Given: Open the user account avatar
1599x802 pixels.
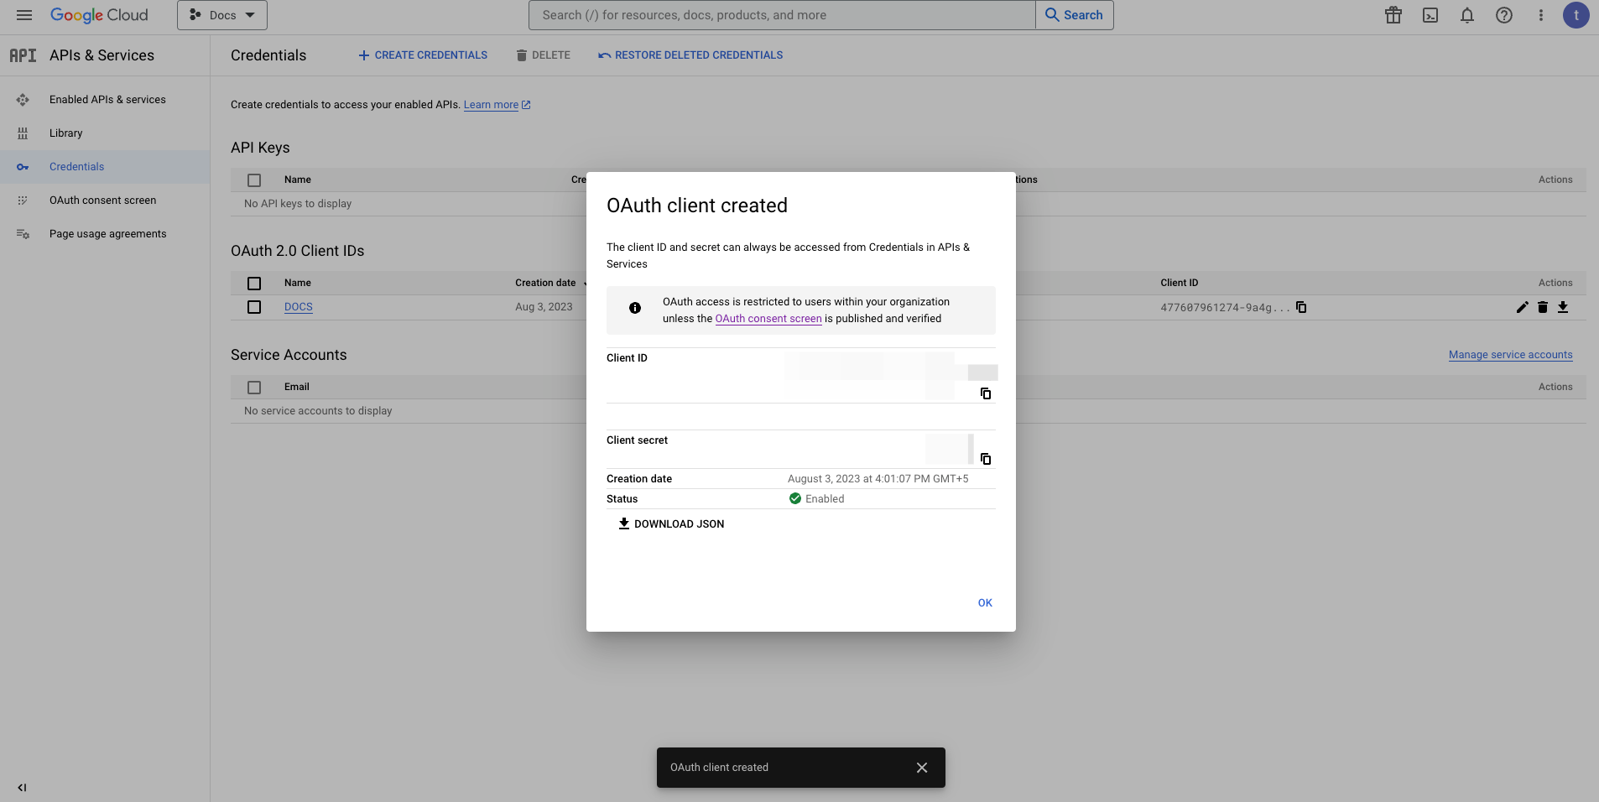Looking at the screenshot, I should [x=1576, y=15].
